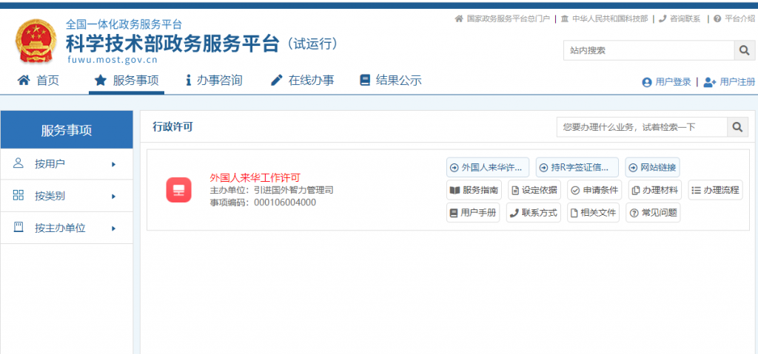Open 设定依据 button
Screen dimensions: 758x354
[534, 190]
